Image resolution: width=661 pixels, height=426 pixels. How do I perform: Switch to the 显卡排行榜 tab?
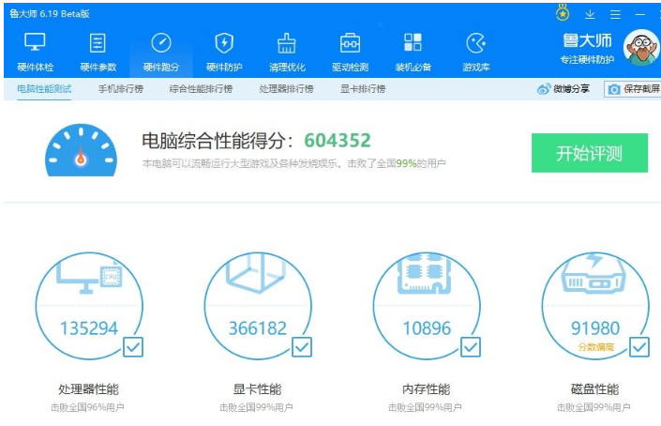coord(362,89)
